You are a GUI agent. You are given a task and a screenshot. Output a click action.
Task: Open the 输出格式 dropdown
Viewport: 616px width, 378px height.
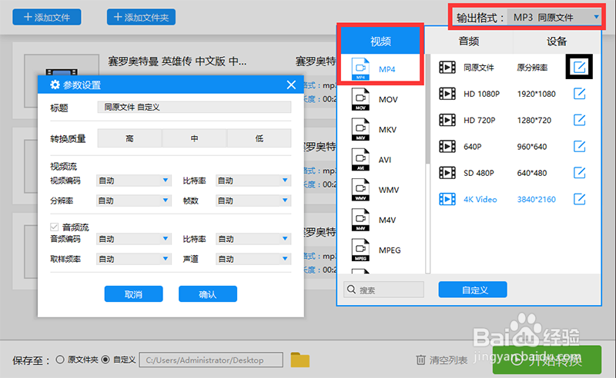pyautogui.click(x=554, y=17)
